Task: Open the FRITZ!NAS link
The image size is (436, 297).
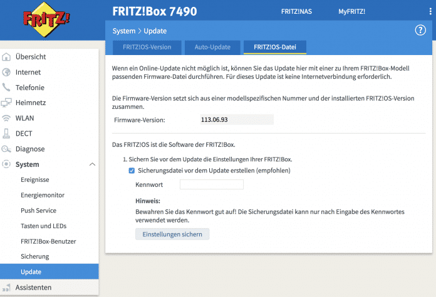Action: click(x=298, y=11)
